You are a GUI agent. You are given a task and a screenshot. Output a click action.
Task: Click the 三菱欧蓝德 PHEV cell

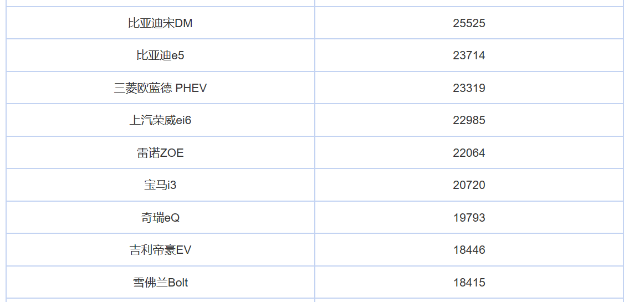pyautogui.click(x=160, y=88)
